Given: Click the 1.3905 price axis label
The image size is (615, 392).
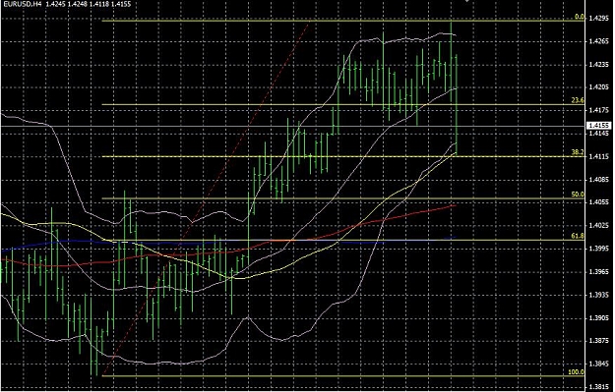Looking at the screenshot, I should tap(599, 318).
